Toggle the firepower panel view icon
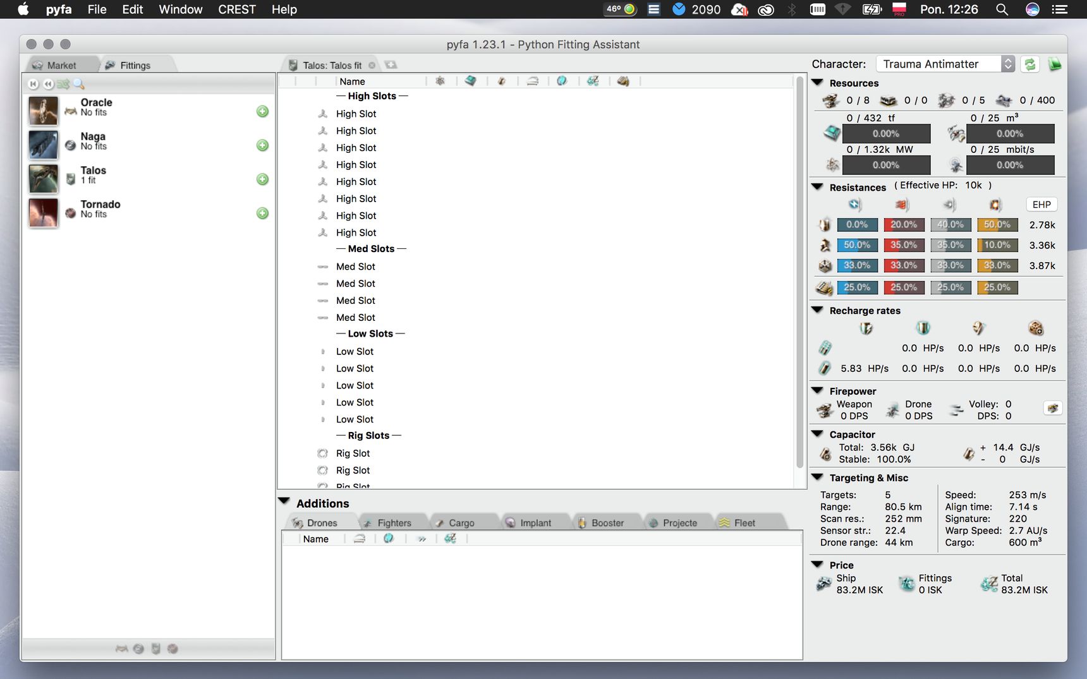 coord(1052,408)
